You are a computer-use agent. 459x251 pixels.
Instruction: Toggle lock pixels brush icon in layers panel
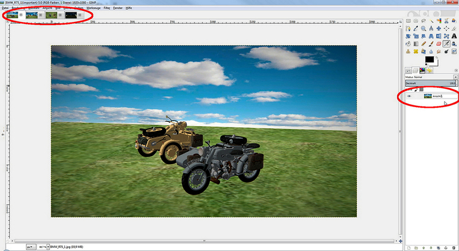(x=416, y=89)
